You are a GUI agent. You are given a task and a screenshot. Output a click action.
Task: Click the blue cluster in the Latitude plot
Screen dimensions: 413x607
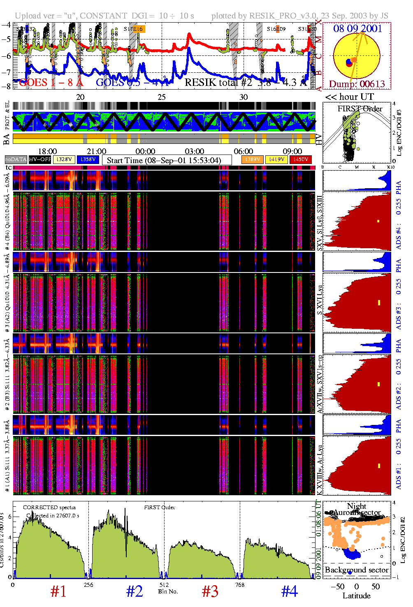tap(352, 553)
